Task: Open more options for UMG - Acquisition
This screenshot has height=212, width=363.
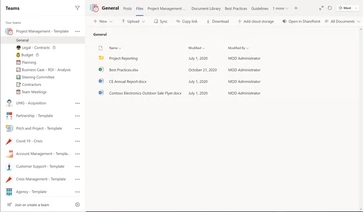Action: coord(77,103)
